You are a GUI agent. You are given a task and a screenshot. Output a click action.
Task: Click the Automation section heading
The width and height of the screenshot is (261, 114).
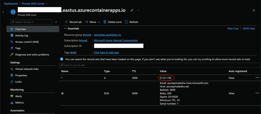coord(17,111)
